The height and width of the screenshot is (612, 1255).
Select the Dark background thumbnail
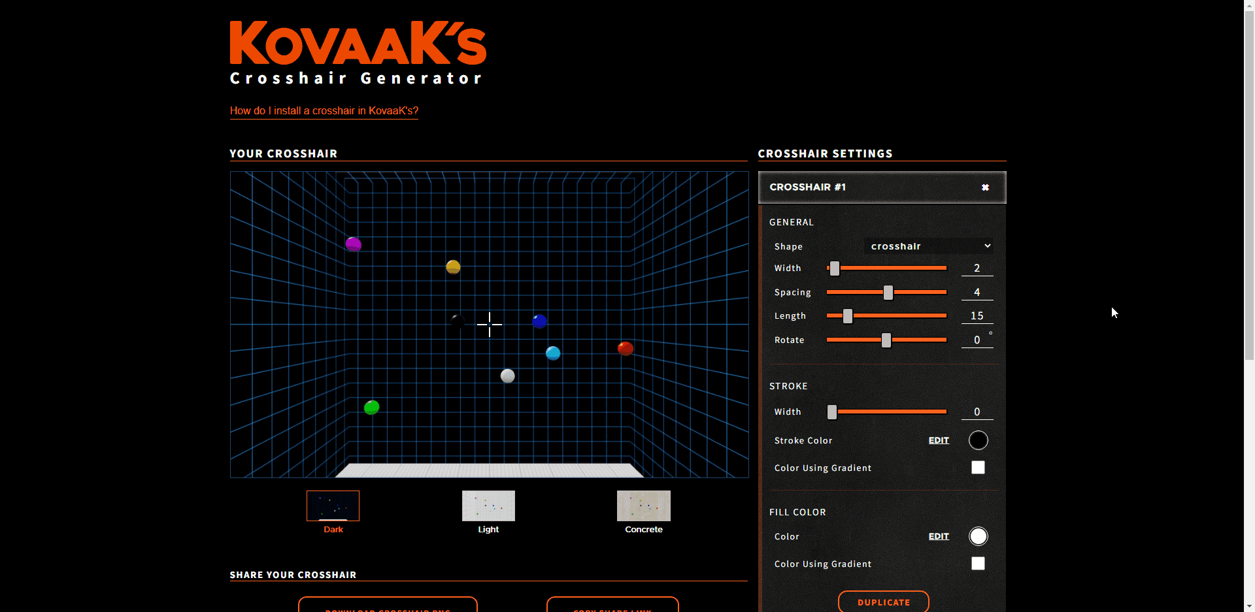pyautogui.click(x=333, y=506)
